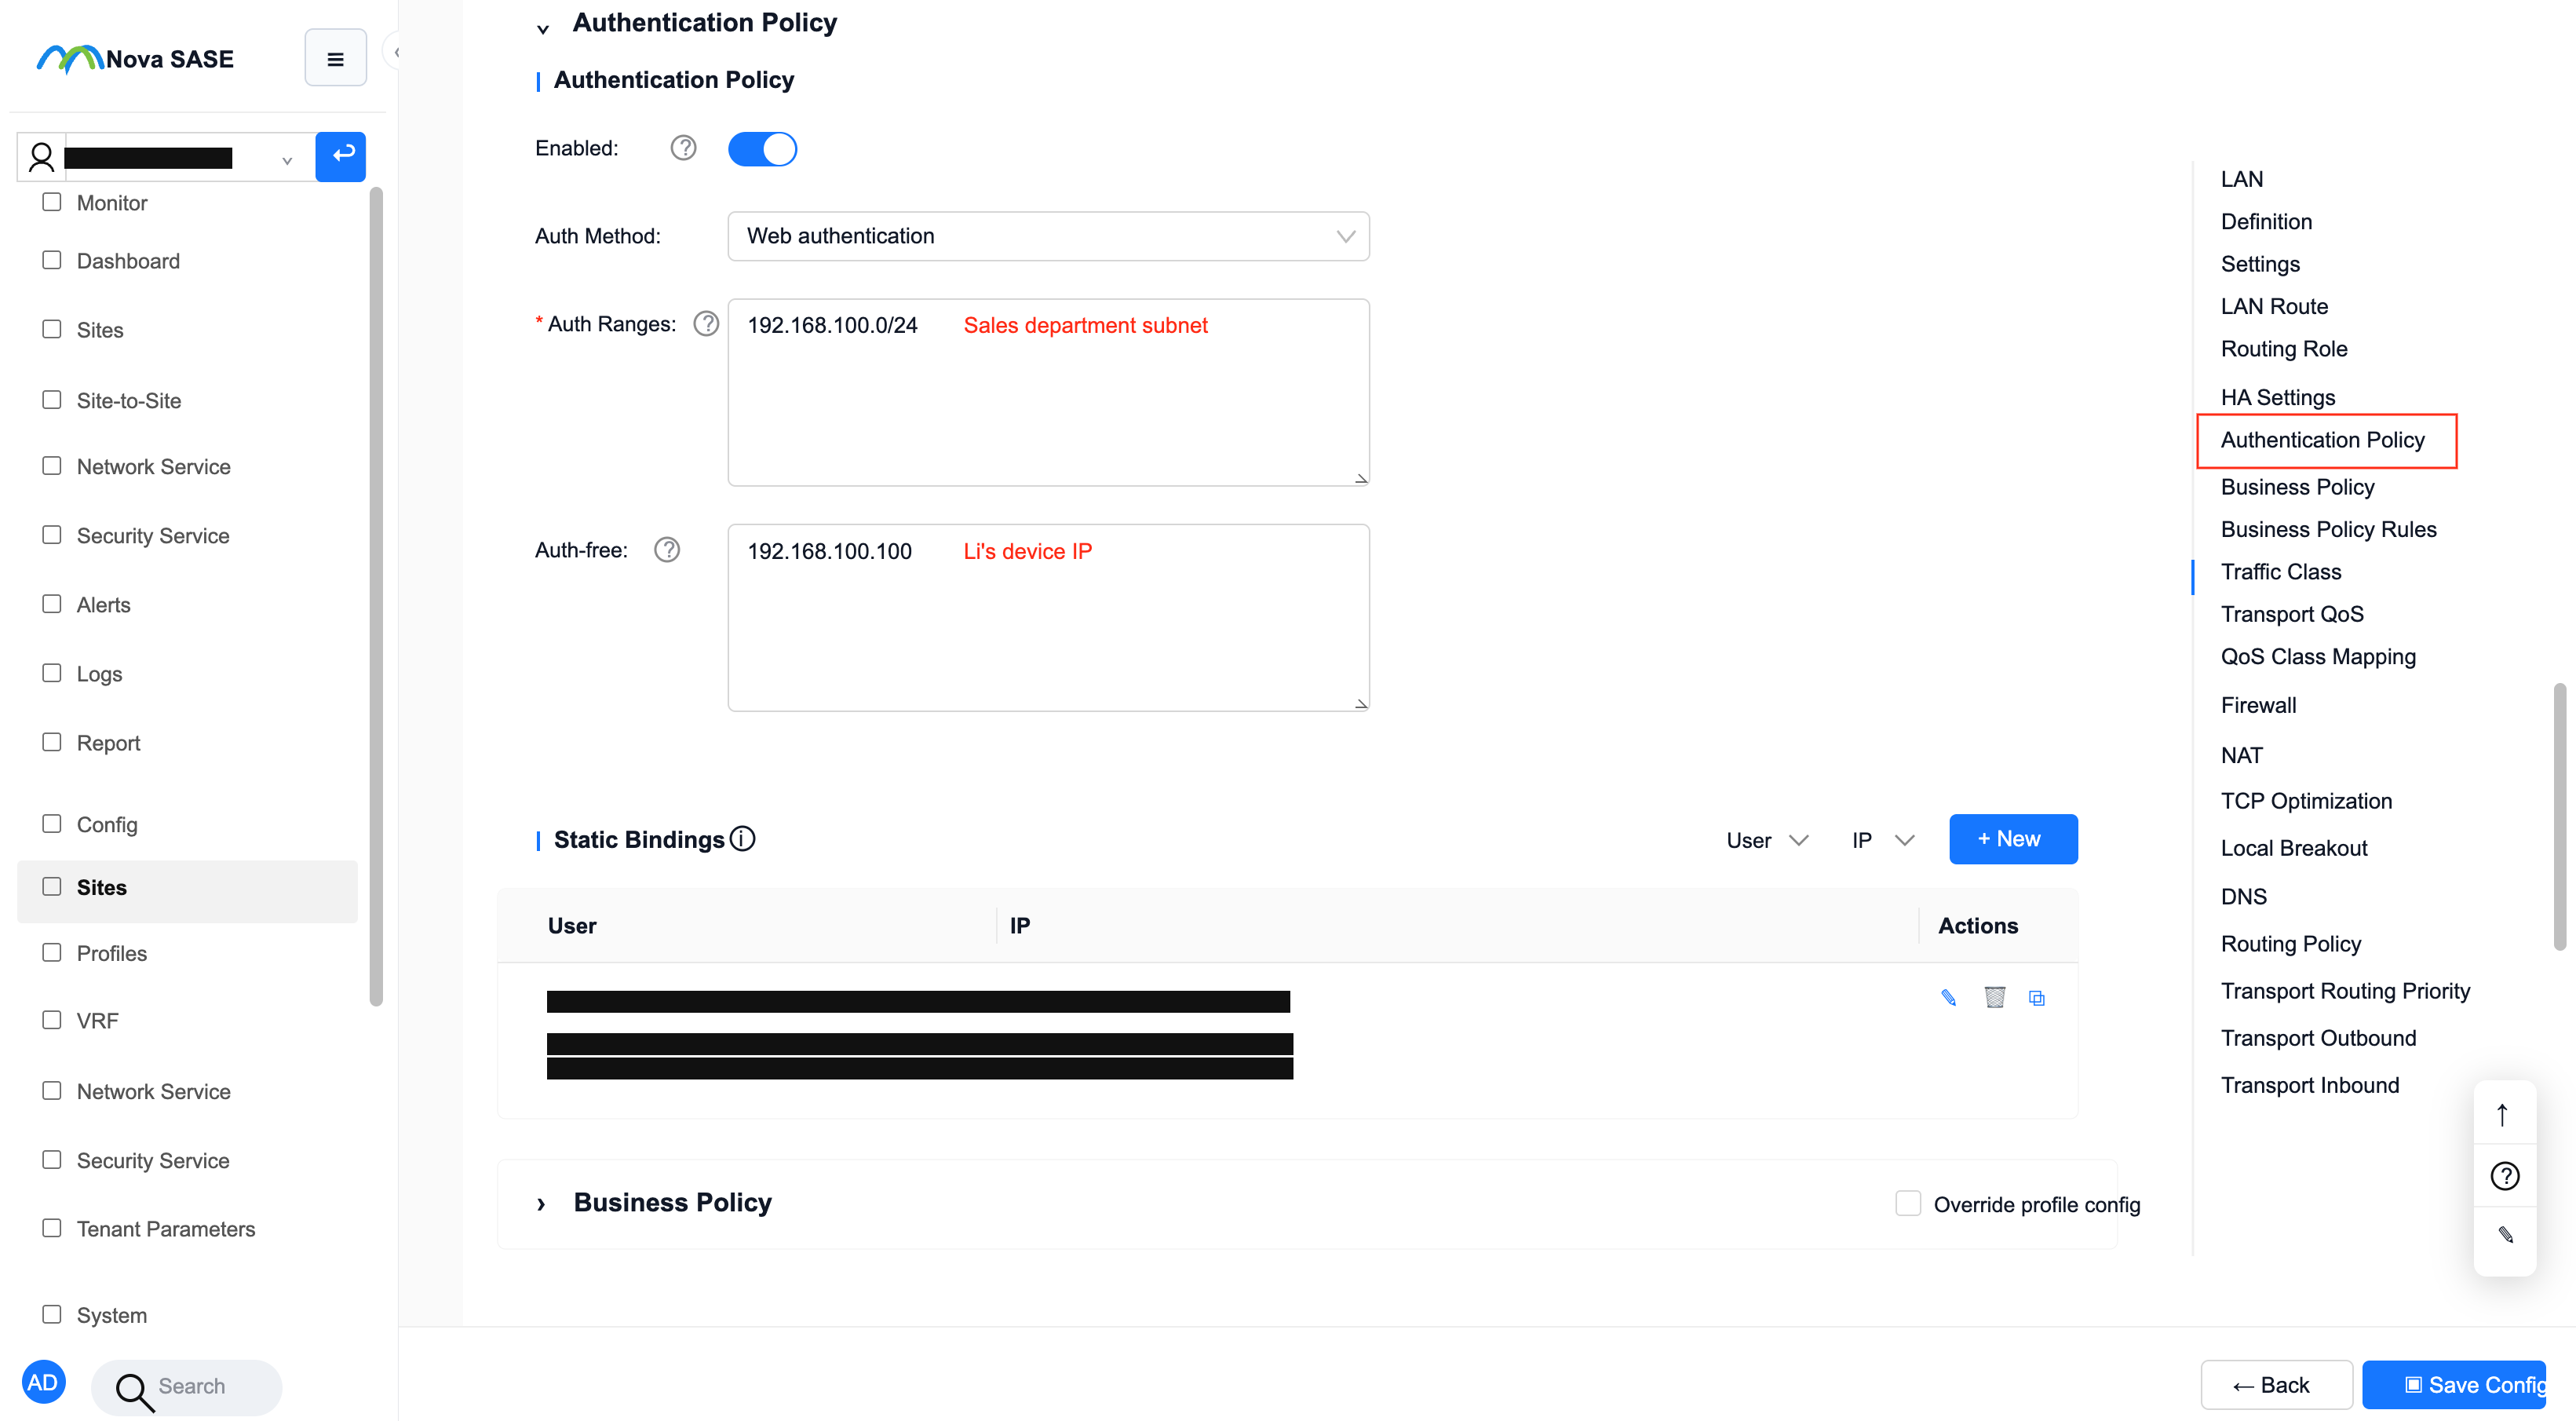Image resolution: width=2576 pixels, height=1421 pixels.
Task: Edit the static binding row
Action: pyautogui.click(x=1949, y=997)
